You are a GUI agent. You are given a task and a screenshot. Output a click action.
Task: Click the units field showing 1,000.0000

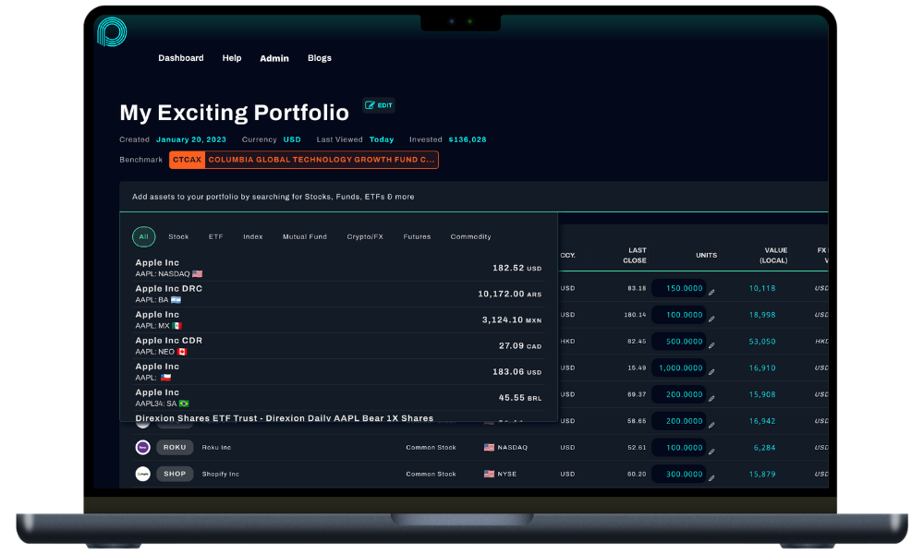[679, 368]
